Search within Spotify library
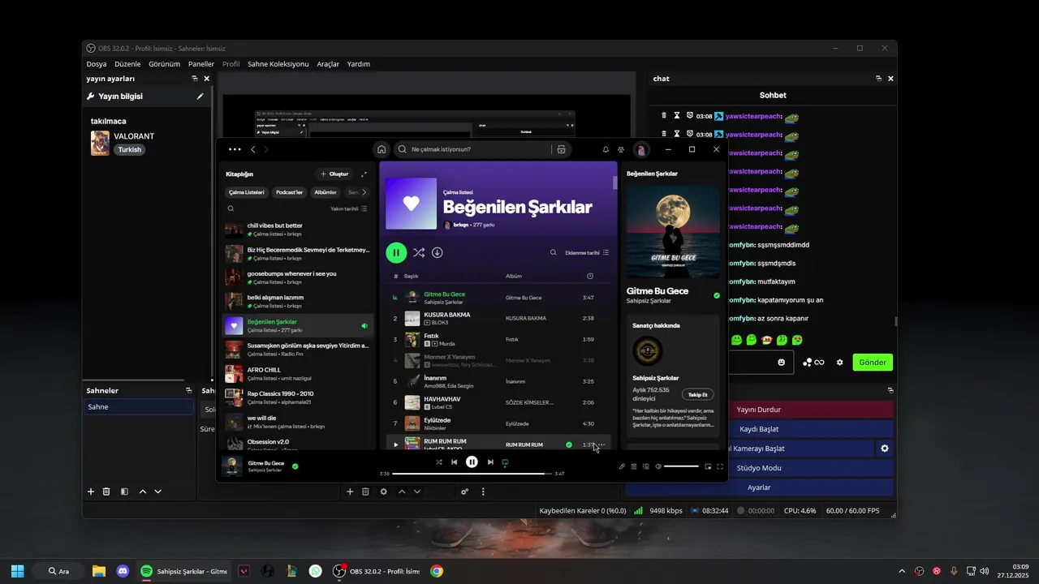Image resolution: width=1039 pixels, height=584 pixels. [x=231, y=208]
